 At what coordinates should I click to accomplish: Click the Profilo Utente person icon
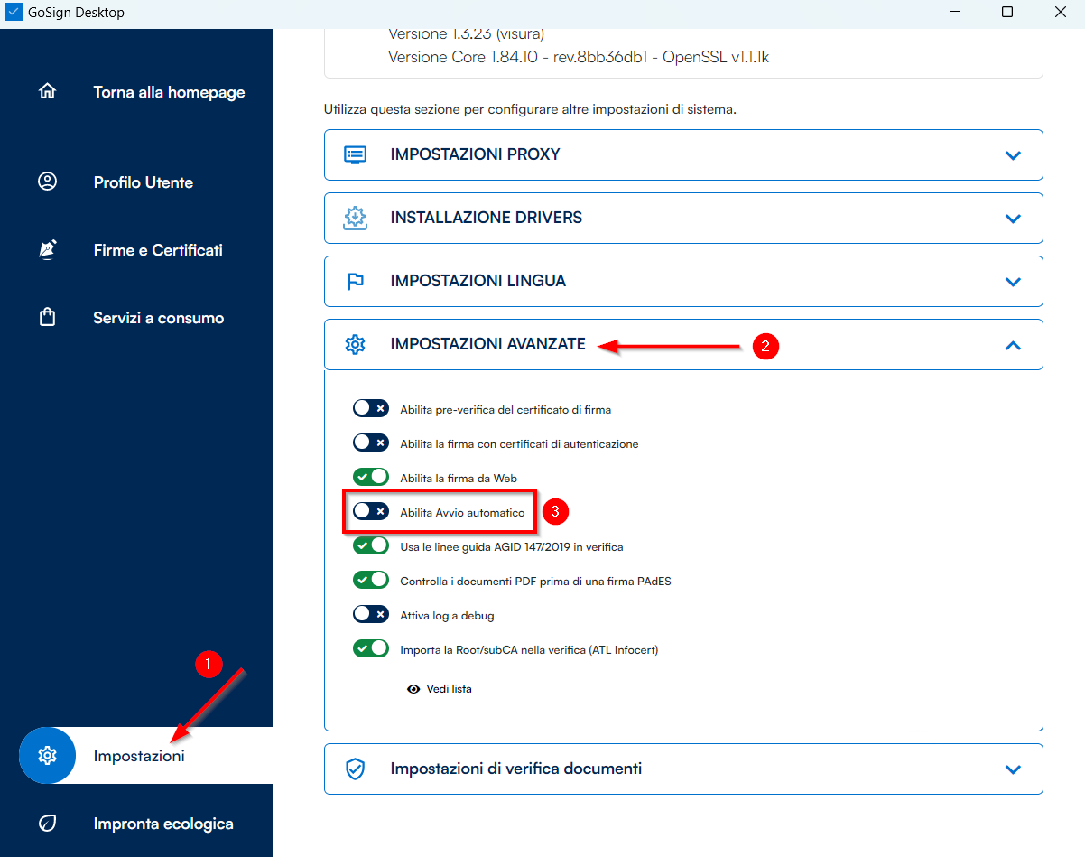47,182
